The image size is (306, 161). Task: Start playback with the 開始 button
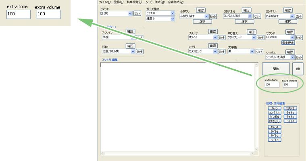(276, 69)
